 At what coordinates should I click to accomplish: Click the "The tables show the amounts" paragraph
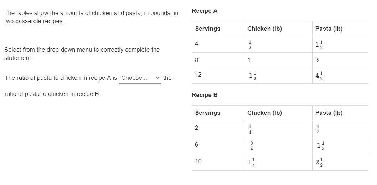pos(91,17)
